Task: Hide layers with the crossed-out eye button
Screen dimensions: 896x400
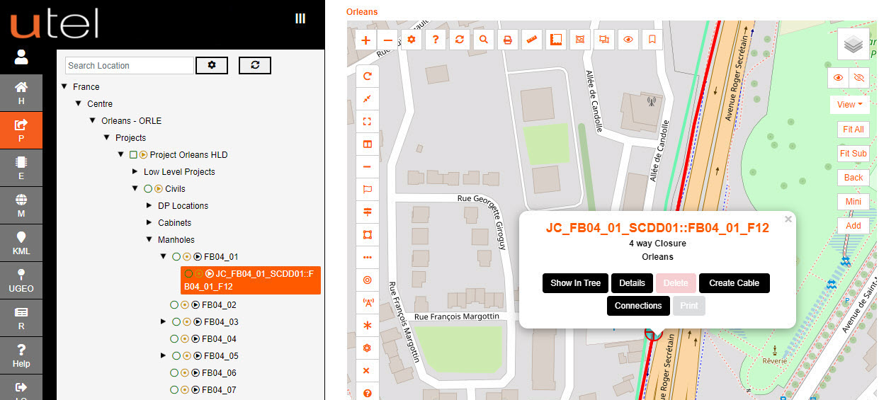Action: (859, 77)
